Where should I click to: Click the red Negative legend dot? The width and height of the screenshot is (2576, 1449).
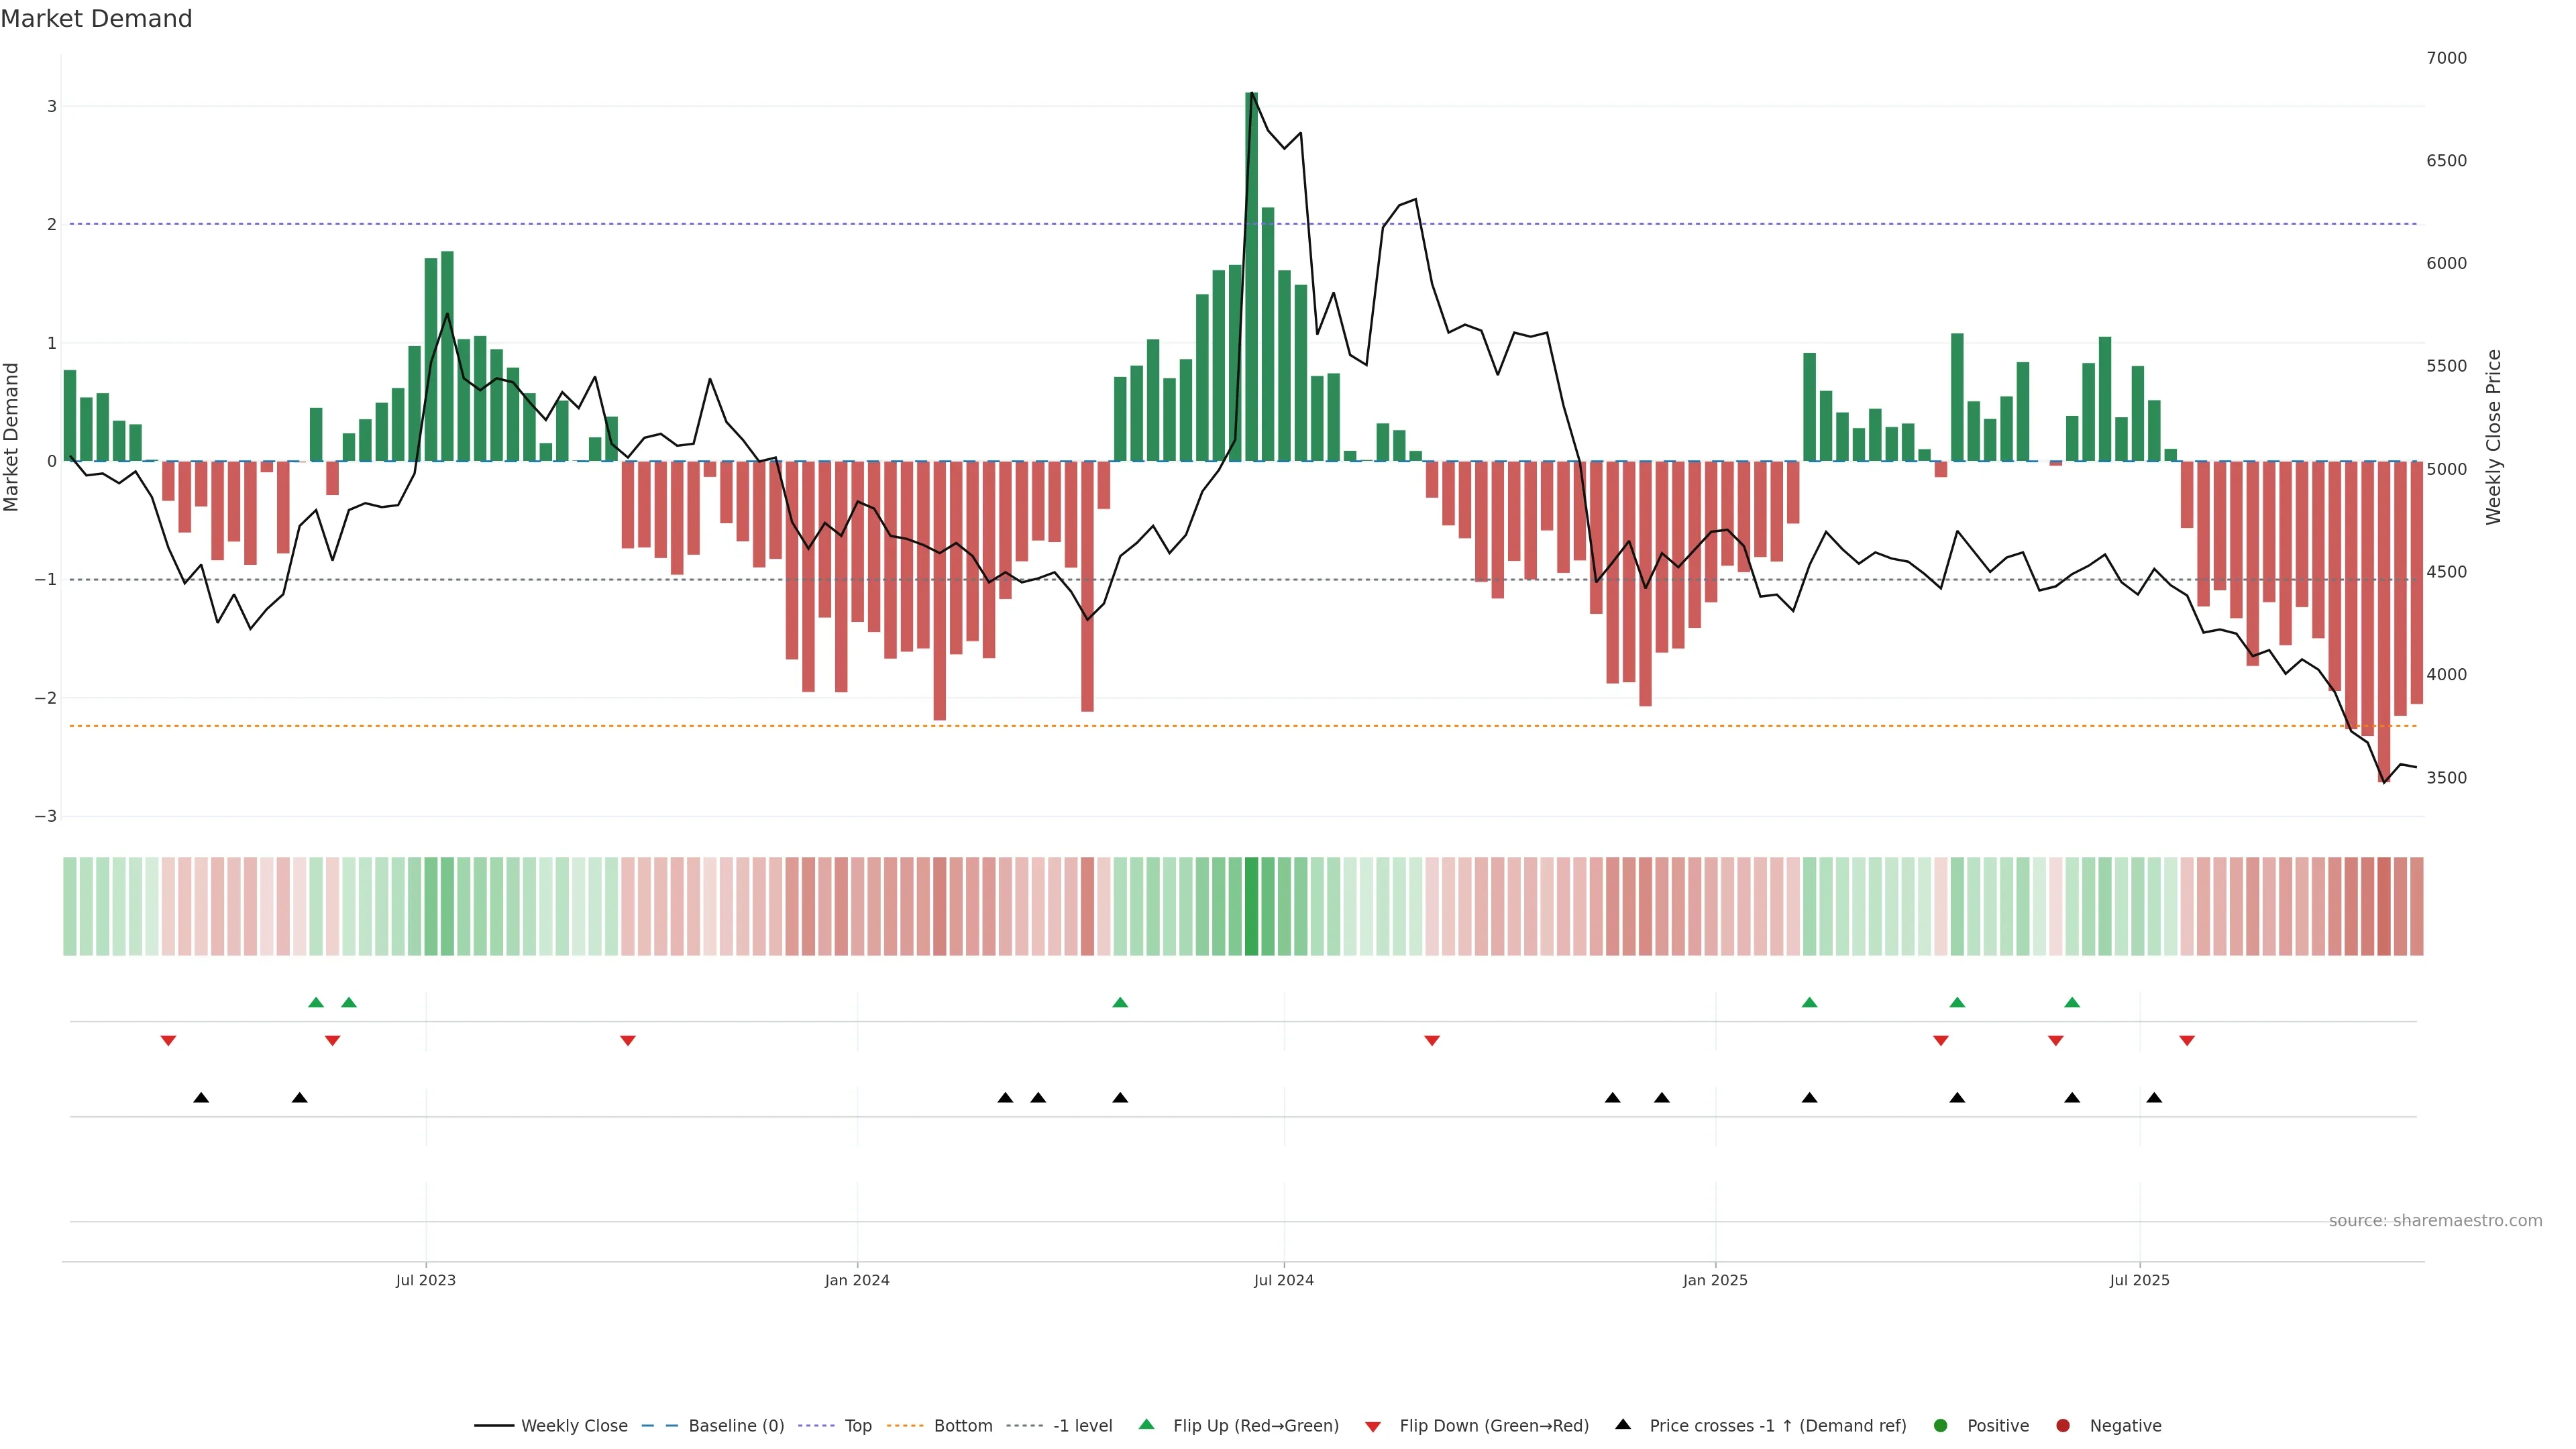(x=2063, y=1425)
